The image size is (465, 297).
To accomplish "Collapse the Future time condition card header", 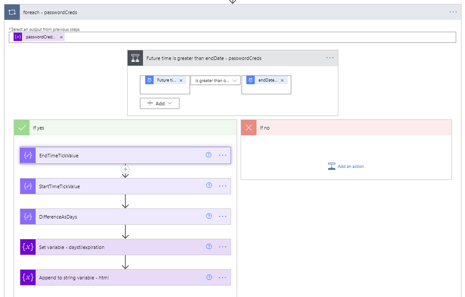I will tap(233, 58).
